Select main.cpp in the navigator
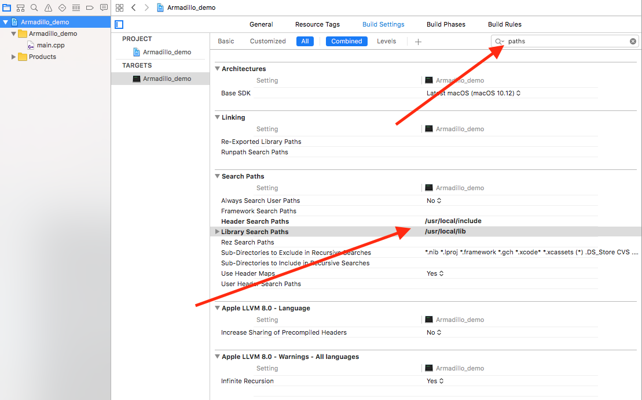Viewport: 642px width, 400px height. (x=51, y=46)
